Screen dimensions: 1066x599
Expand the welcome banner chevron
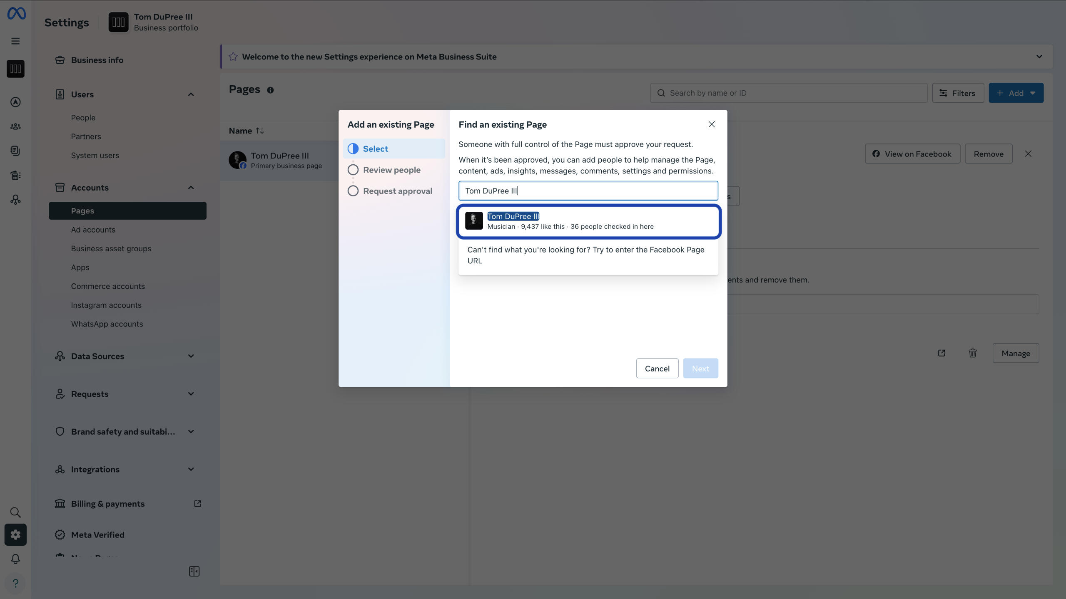click(1039, 57)
